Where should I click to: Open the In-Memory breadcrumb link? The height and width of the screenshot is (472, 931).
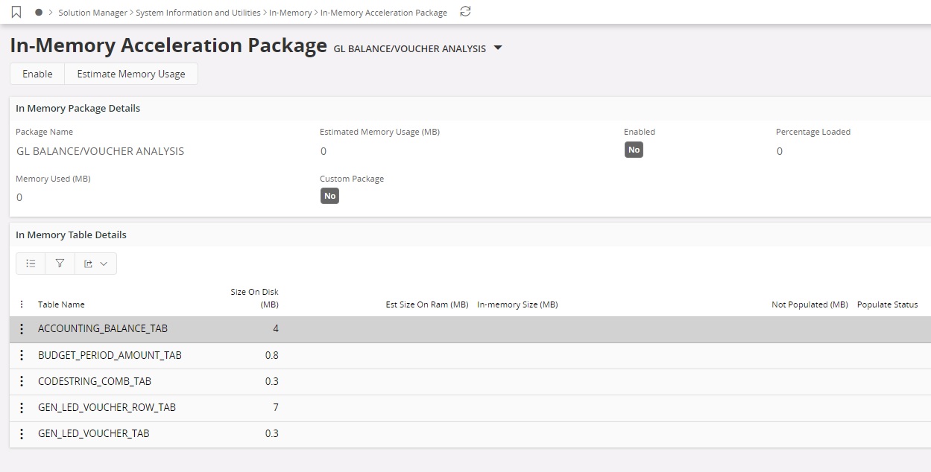point(290,13)
